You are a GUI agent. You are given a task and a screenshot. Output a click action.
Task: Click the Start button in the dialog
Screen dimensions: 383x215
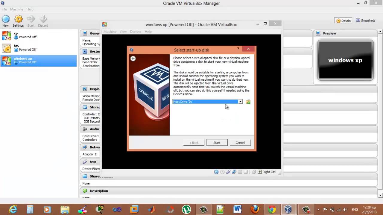[x=217, y=143]
